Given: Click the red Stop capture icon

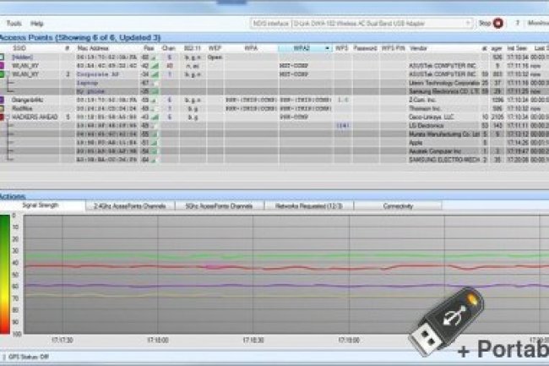Looking at the screenshot, I should [497, 24].
